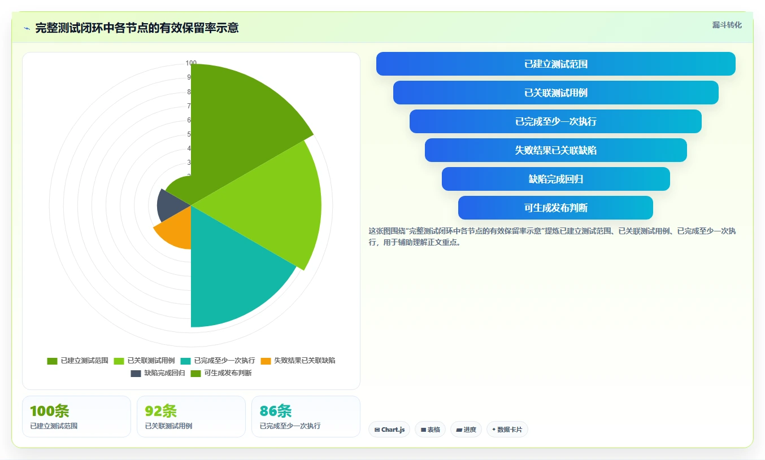Click the 漏斗转化 label in header
The height and width of the screenshot is (460, 765).
(727, 25)
